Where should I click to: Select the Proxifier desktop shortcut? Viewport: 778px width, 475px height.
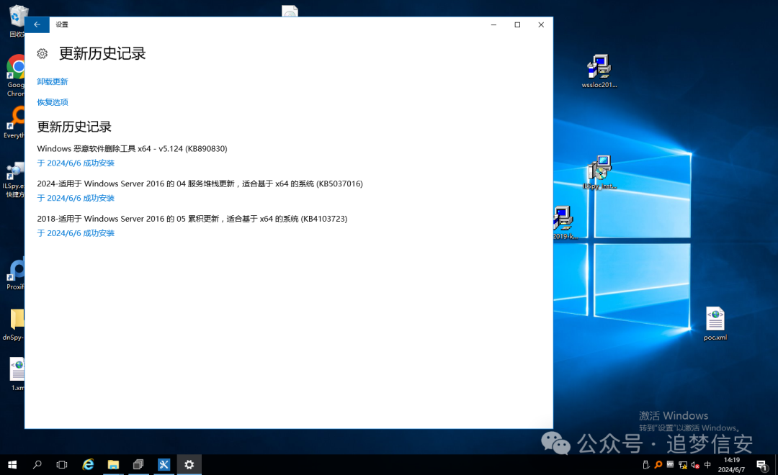click(x=15, y=274)
